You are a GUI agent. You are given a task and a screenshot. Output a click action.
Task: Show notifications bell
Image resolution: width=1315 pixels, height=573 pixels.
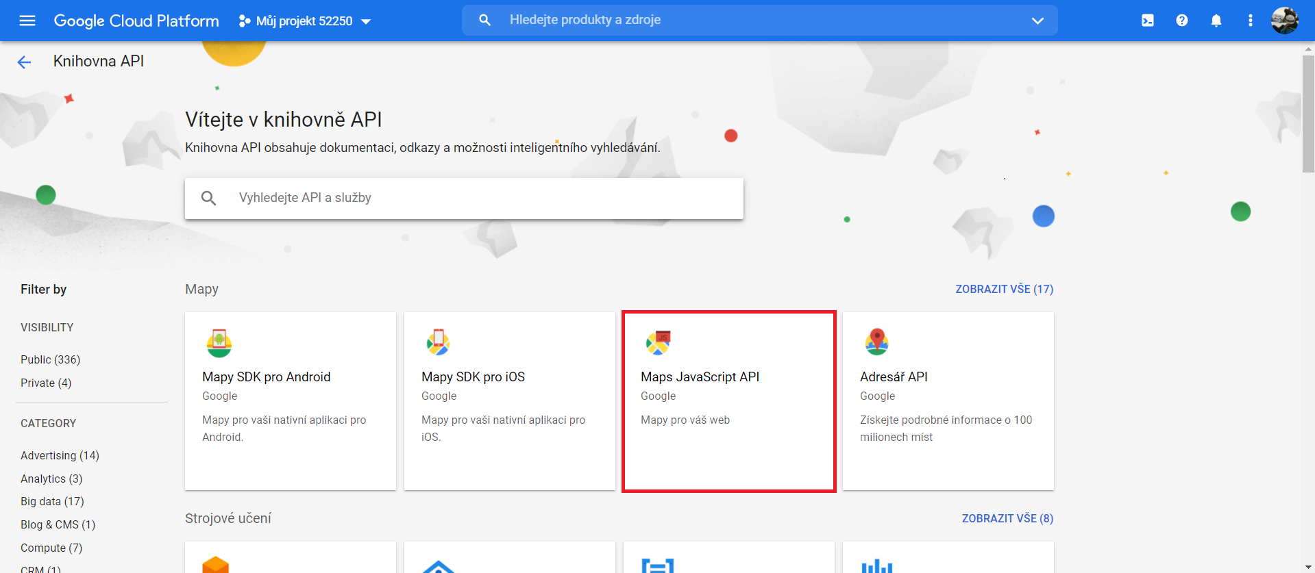(x=1216, y=21)
